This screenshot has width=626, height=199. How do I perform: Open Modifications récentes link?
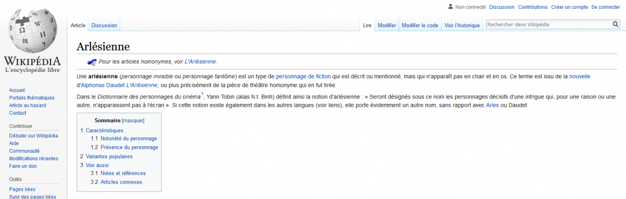[34, 159]
